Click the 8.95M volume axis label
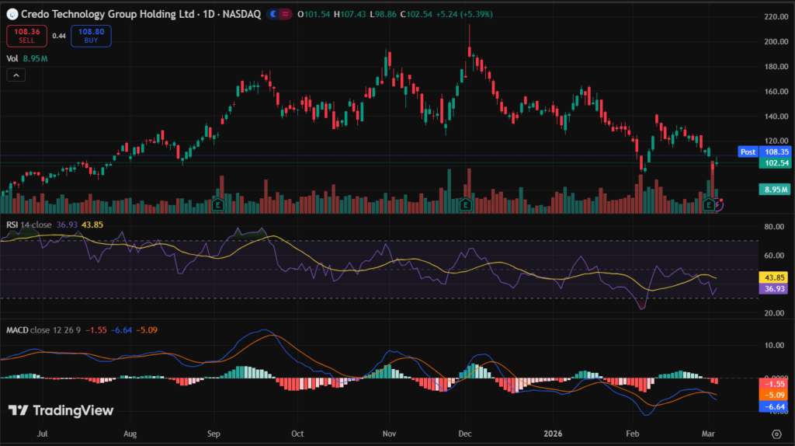This screenshot has width=795, height=446. (x=773, y=189)
